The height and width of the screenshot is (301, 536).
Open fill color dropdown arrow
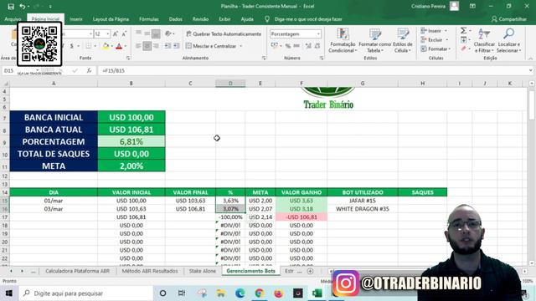(111, 46)
